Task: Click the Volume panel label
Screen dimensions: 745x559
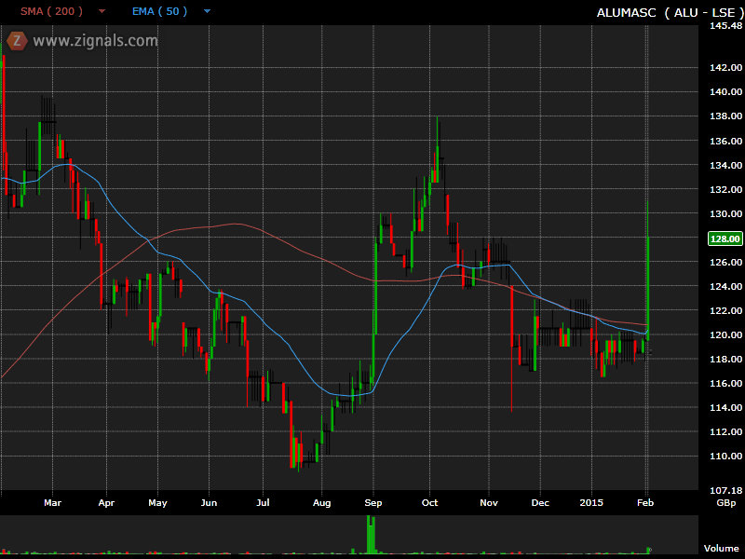Action: tap(720, 549)
